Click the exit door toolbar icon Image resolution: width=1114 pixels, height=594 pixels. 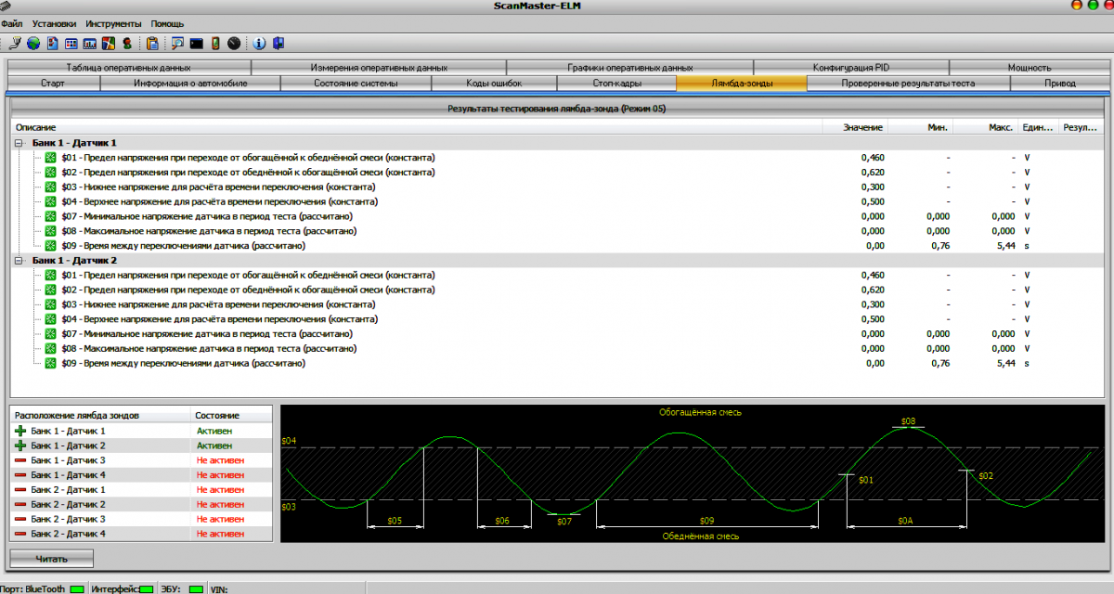pyautogui.click(x=278, y=43)
